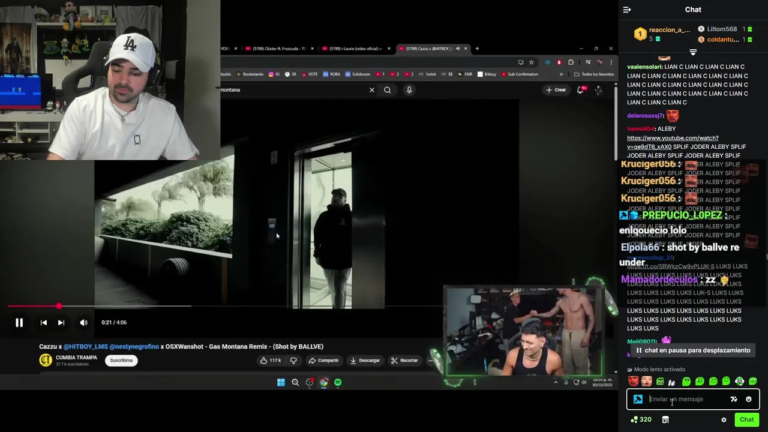Open reaccion_a_ top gifter entry
Screen dimensions: 768x432
pyautogui.click(x=662, y=34)
